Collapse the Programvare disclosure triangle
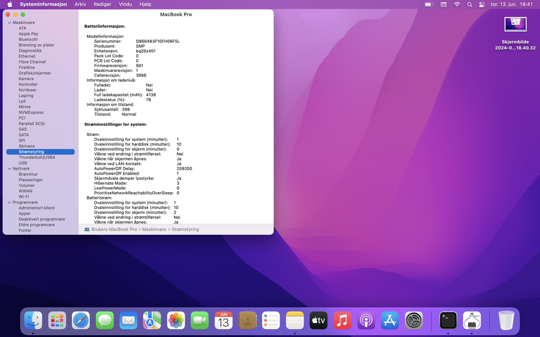Viewport: 540px width, 337px height. [x=9, y=202]
